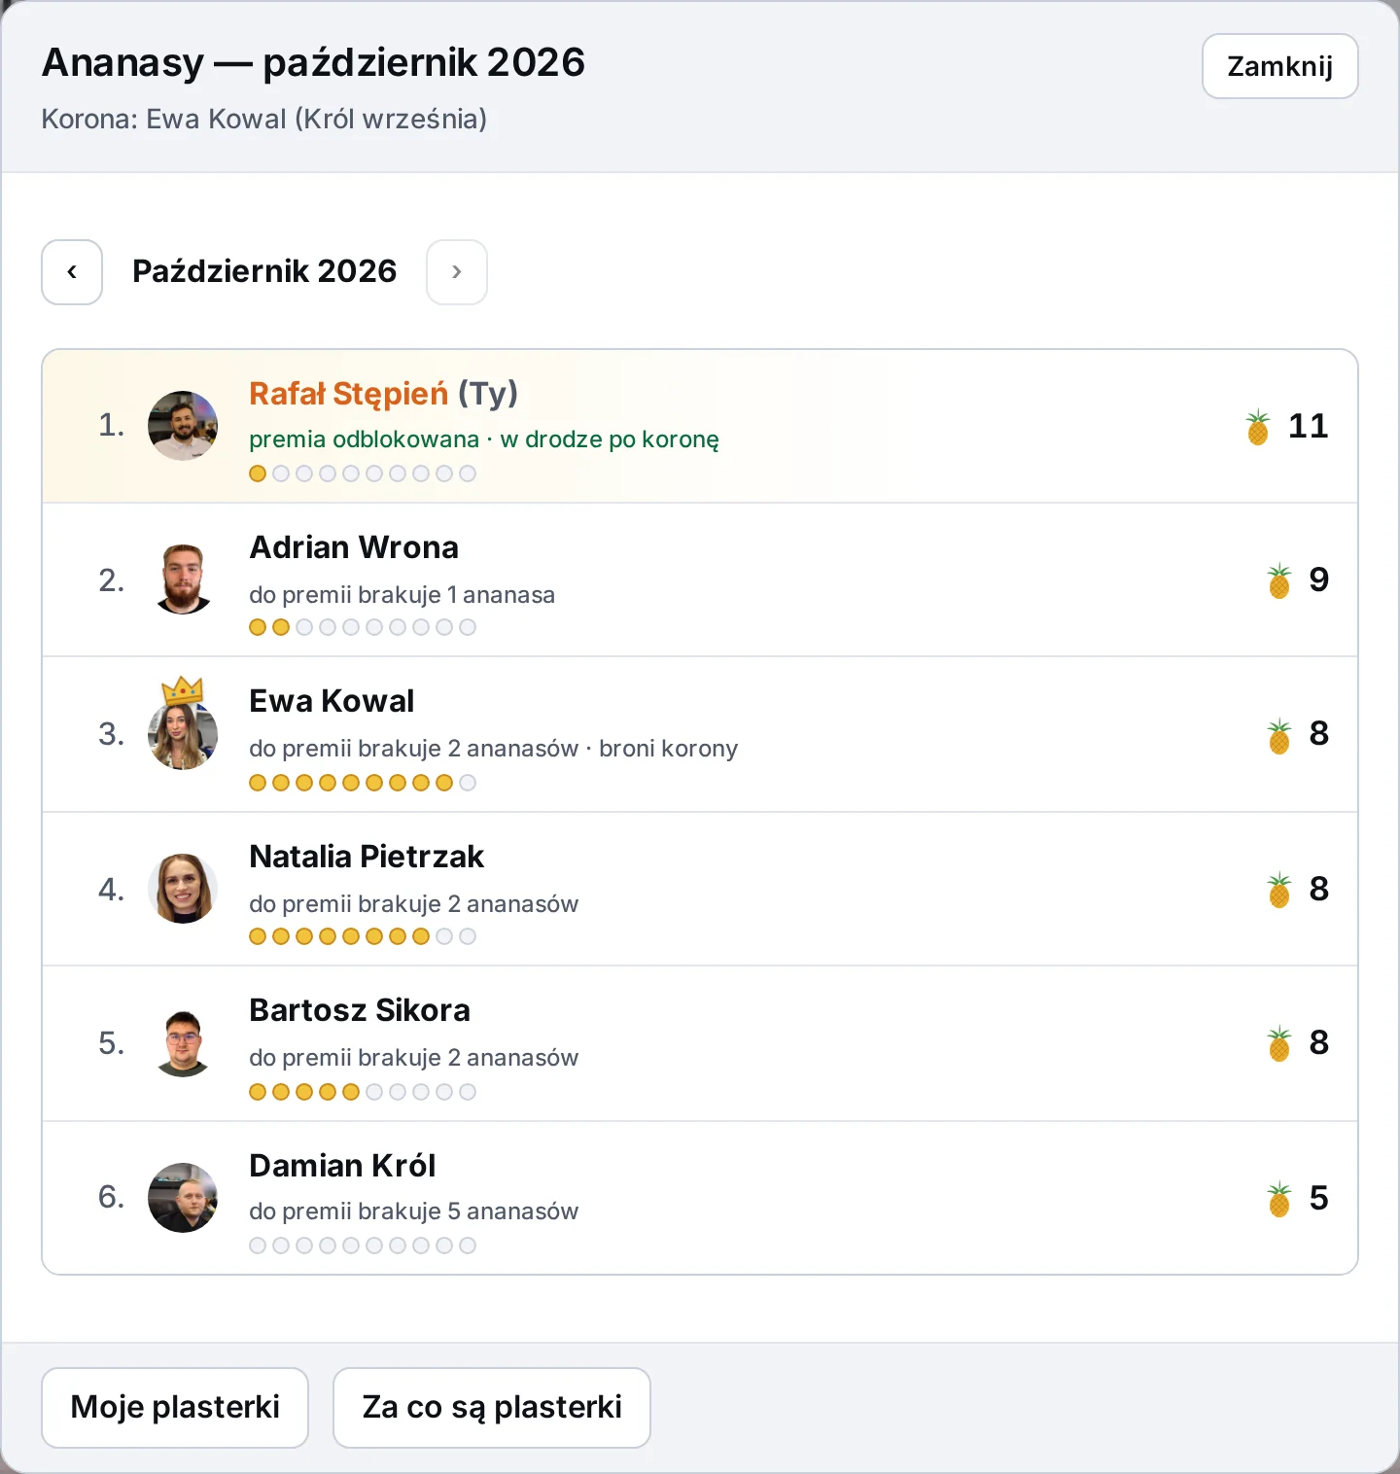The image size is (1400, 1474).
Task: Click the 'broni korony' status in Ewa Kowal's row
Action: [668, 749]
